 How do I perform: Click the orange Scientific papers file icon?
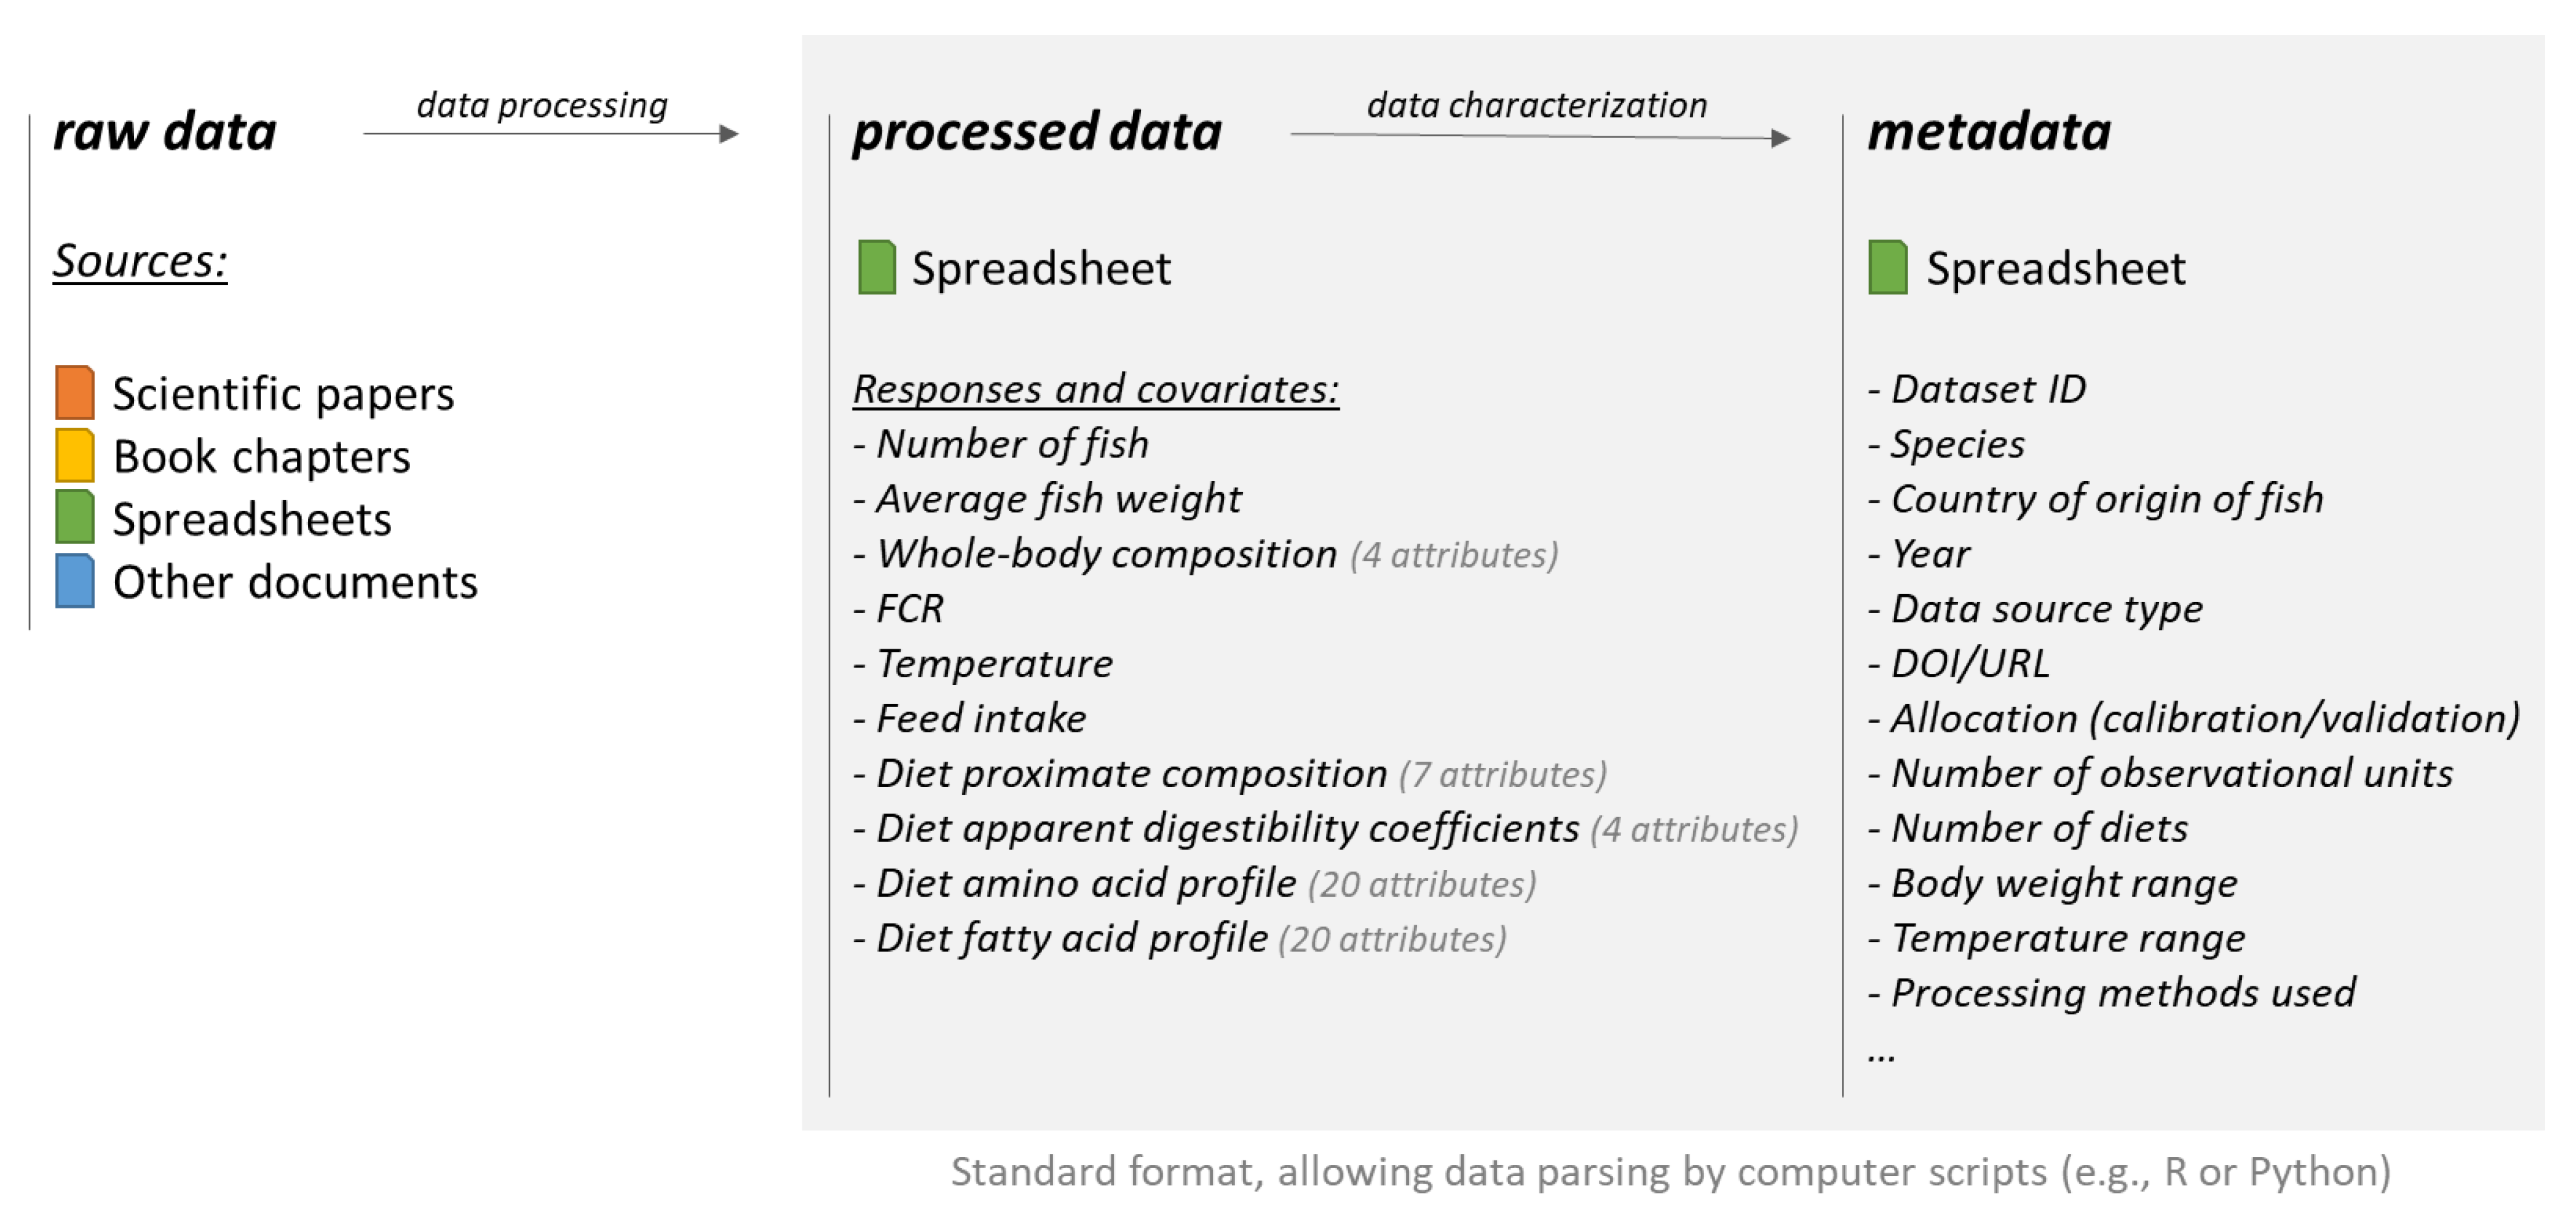click(x=75, y=393)
